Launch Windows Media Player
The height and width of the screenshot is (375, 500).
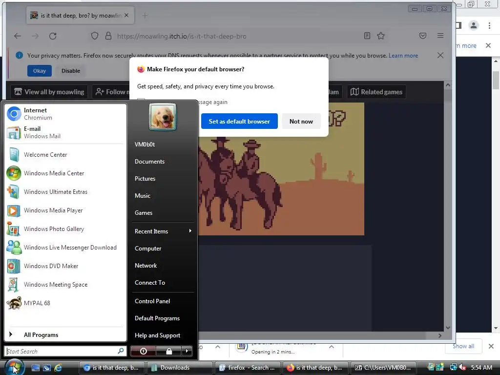point(65,210)
